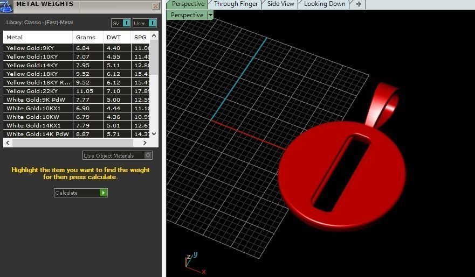The height and width of the screenshot is (277, 475).
Task: Select the Yellow Gold:10KY row
Action: point(77,56)
